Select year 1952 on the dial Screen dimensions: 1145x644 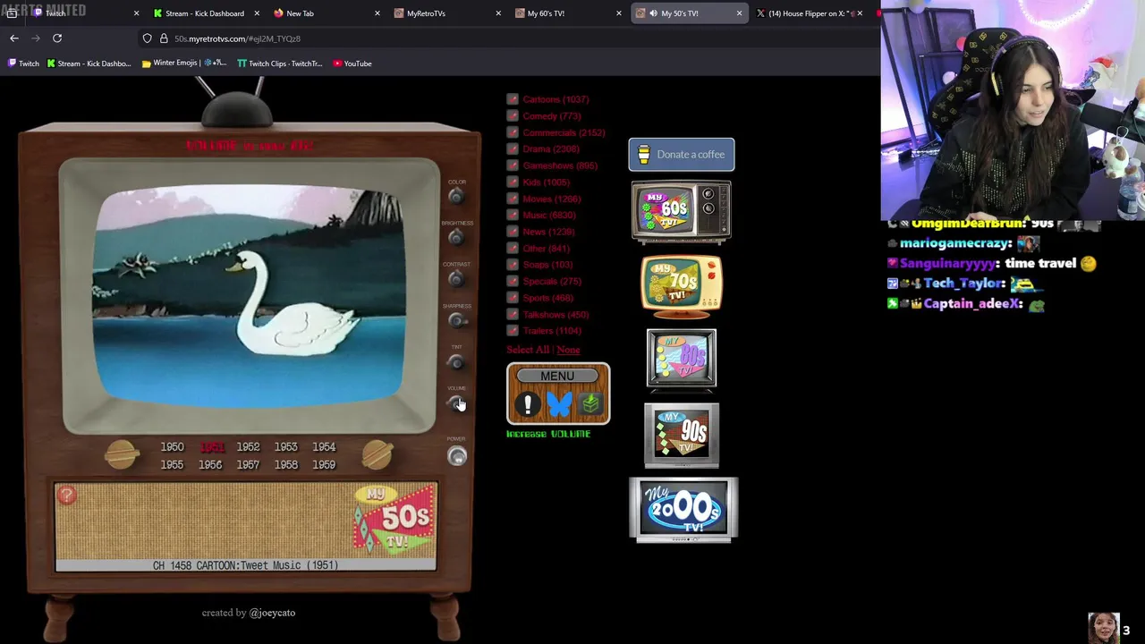coord(248,446)
